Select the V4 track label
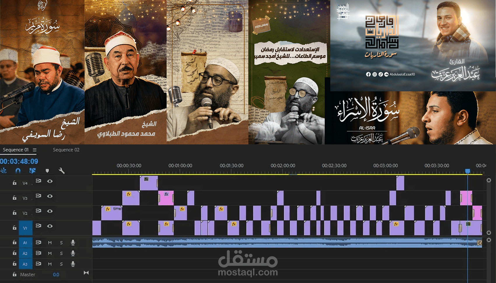This screenshot has width=496, height=283. point(25,183)
